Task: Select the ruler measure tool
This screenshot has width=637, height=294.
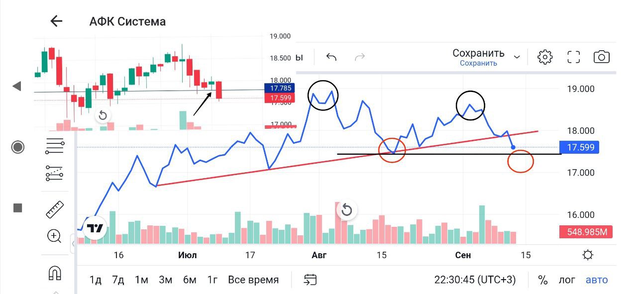Action: pos(54,209)
